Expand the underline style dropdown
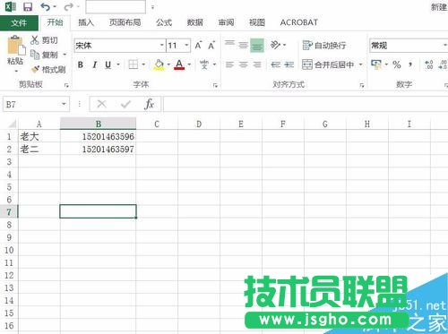Viewport: 448px width, 334px height. (x=118, y=64)
